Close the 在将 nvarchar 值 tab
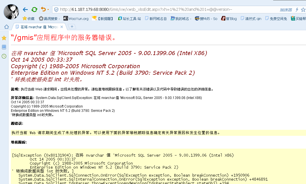 62,27
